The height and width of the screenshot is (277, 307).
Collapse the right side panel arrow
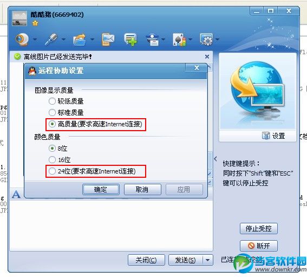(215, 158)
